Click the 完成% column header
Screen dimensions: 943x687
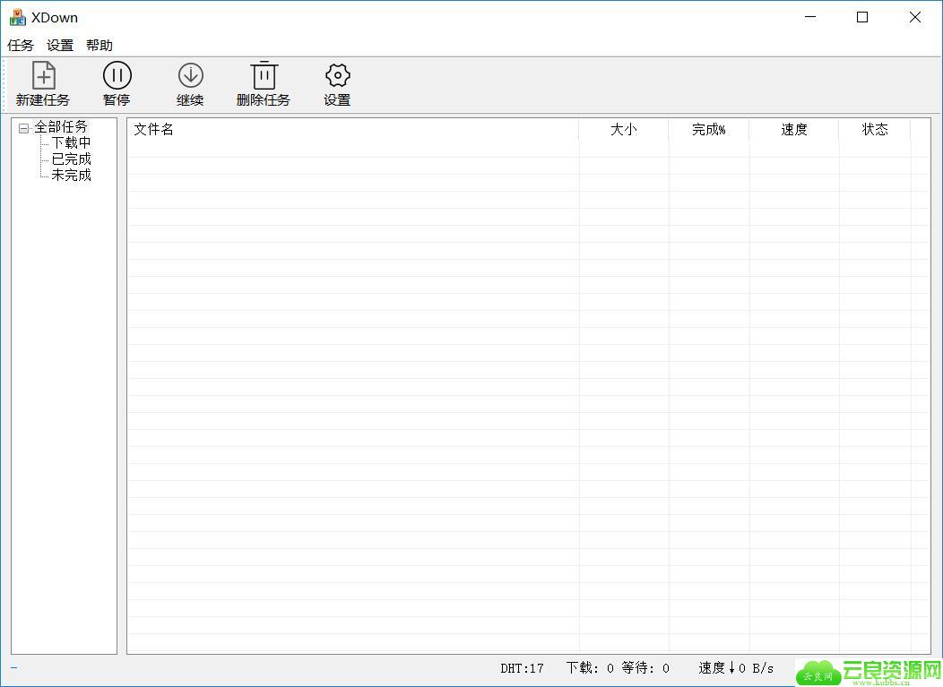point(708,130)
